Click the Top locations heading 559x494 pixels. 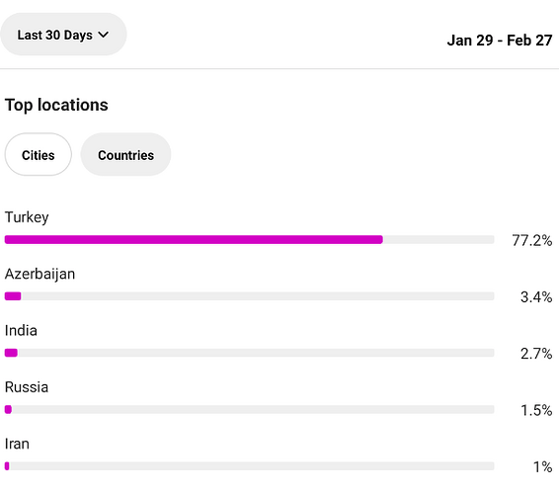pos(56,105)
